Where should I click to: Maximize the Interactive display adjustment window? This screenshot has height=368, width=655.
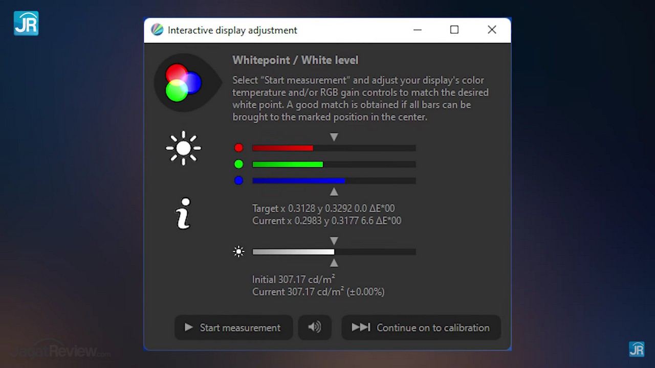coord(454,30)
